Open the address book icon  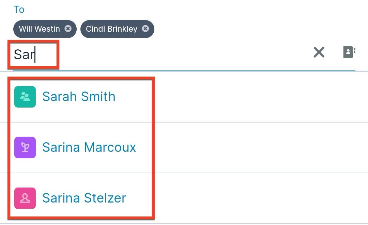(x=349, y=52)
